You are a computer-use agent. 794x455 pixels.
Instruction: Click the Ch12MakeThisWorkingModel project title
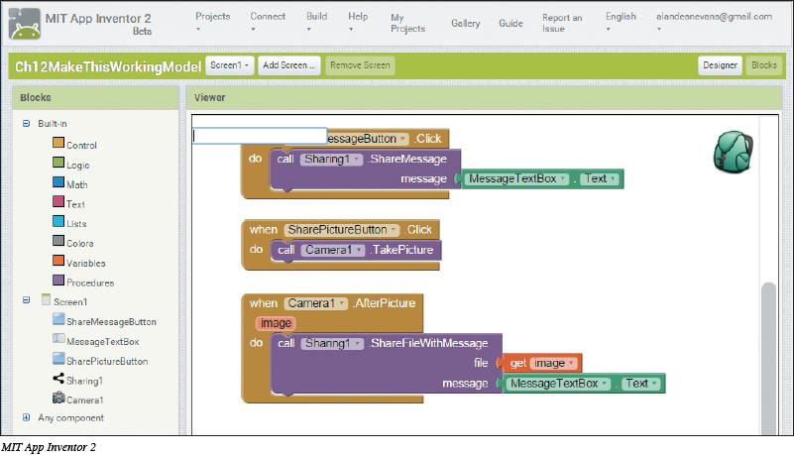[108, 66]
